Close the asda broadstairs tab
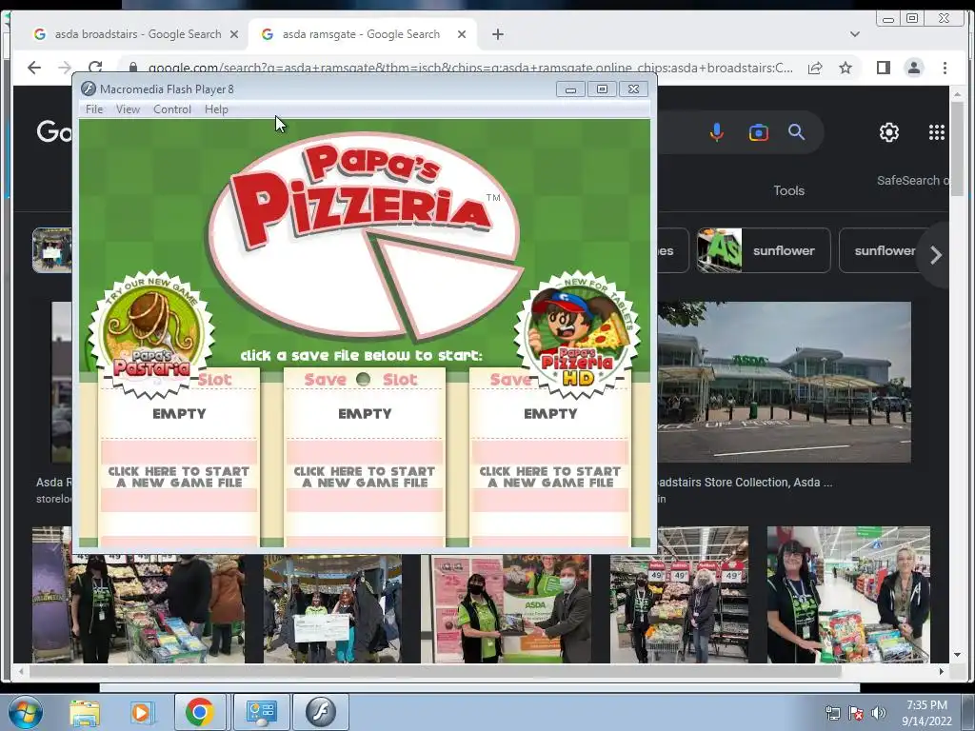The width and height of the screenshot is (975, 731). point(234,34)
